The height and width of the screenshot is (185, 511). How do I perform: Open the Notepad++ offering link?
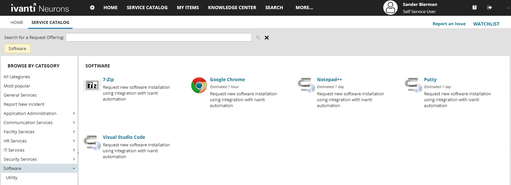[x=329, y=80]
